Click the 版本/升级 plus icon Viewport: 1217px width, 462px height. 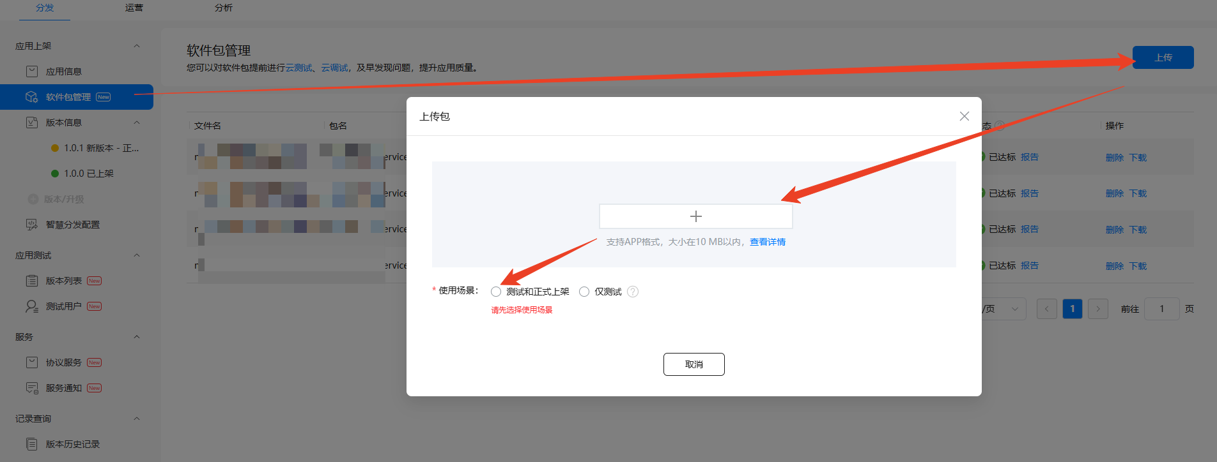[33, 199]
